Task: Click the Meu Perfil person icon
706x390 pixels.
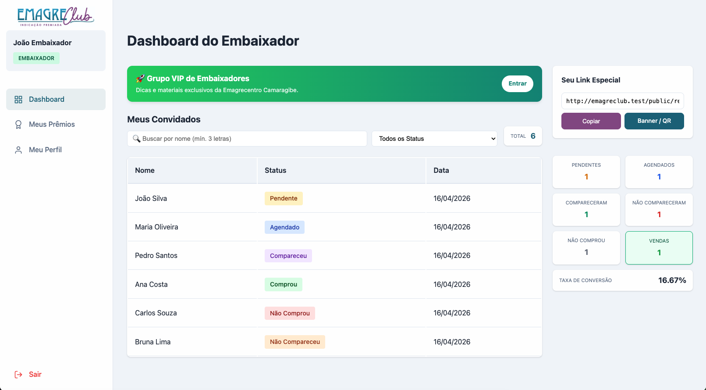Action: click(x=18, y=150)
